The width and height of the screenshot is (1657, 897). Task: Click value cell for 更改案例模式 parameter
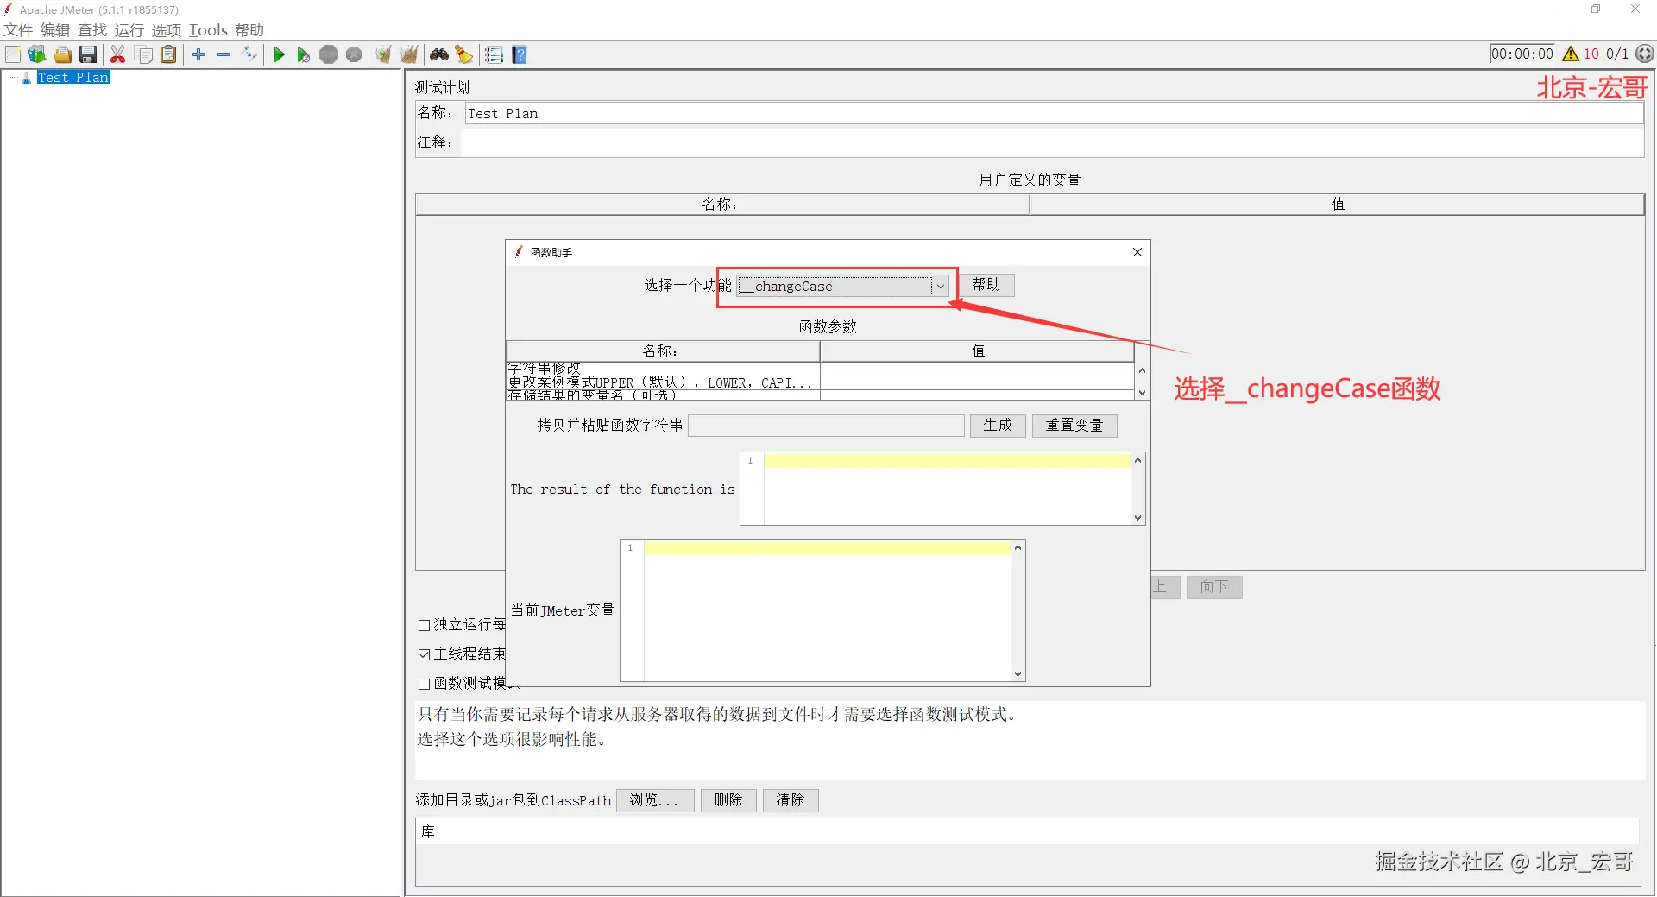(x=977, y=382)
